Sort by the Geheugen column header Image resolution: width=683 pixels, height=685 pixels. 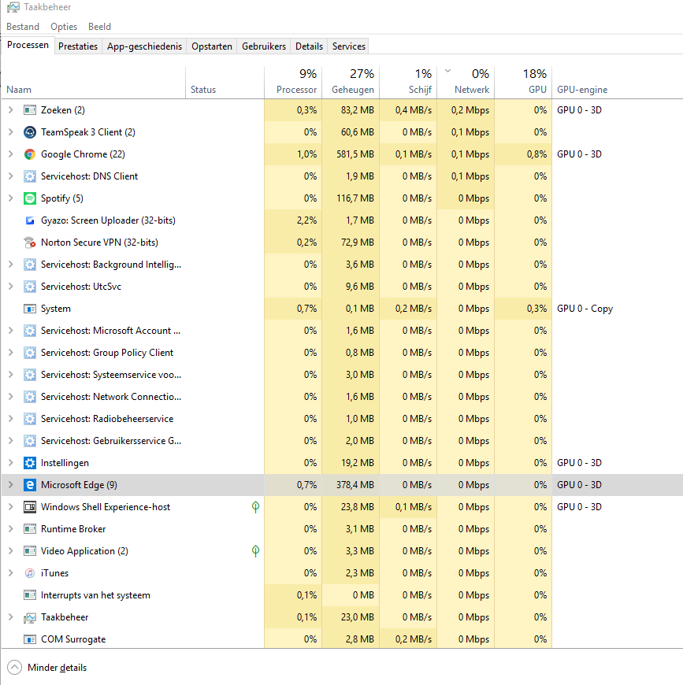pos(351,83)
